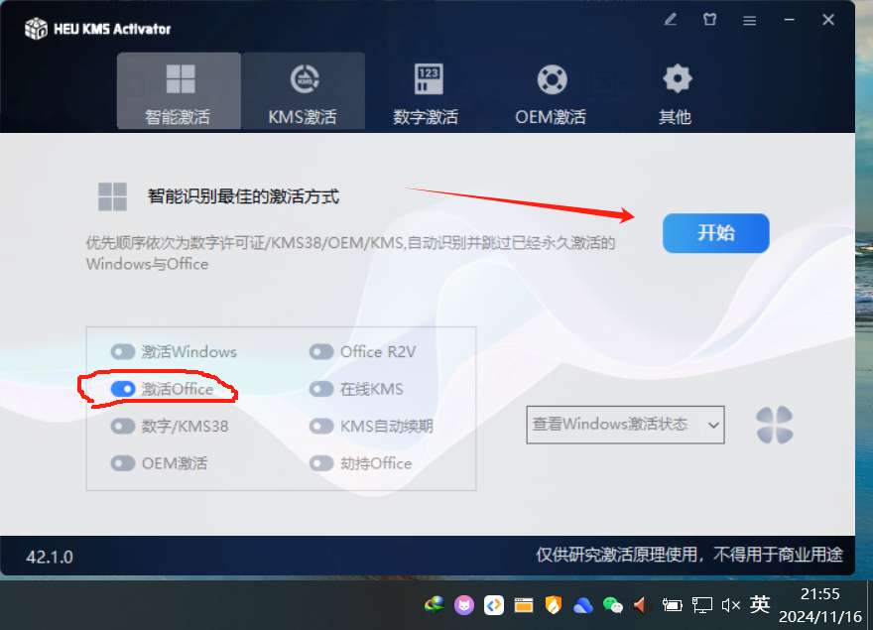The image size is (873, 630).
Task: Toggle the 数字/KMS38 switch
Action: click(123, 427)
